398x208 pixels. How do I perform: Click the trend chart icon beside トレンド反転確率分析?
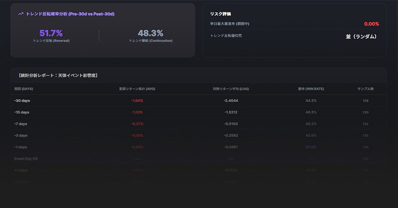pos(20,14)
